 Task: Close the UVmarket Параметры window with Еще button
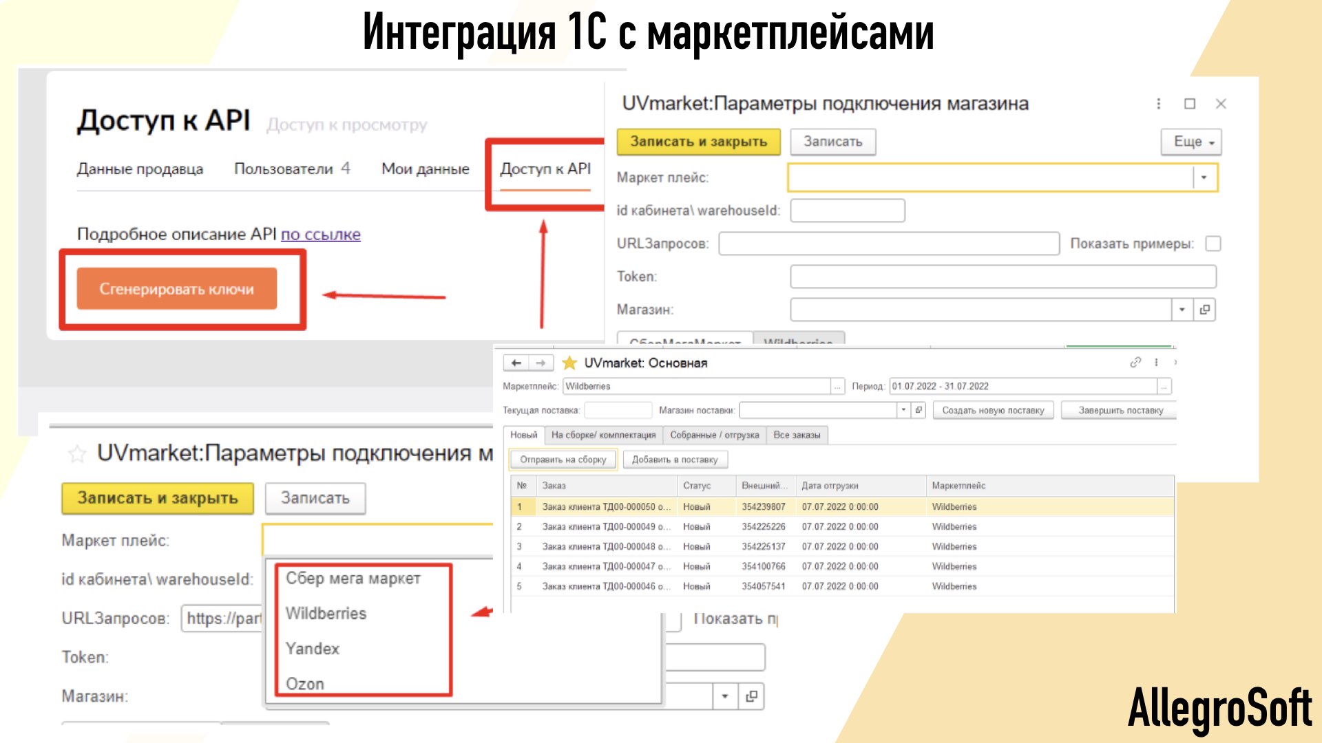click(1221, 103)
